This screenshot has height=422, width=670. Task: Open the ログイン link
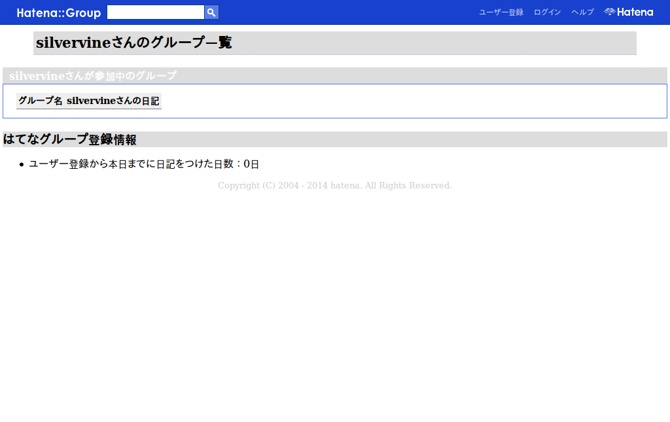547,12
